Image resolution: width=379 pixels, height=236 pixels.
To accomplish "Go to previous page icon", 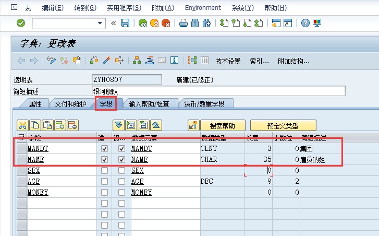I will click(236, 23).
